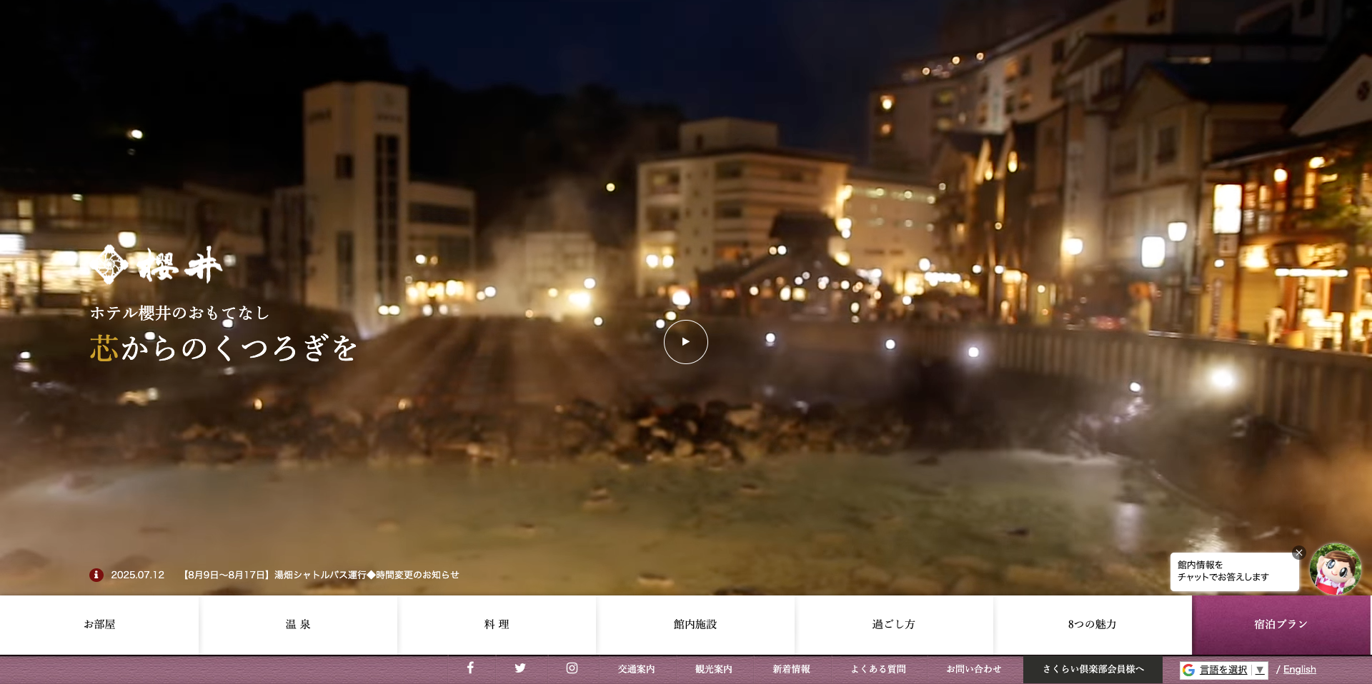Viewport: 1372px width, 684px height.
Task: Click the news date 2025.07.12
Action: tap(137, 575)
